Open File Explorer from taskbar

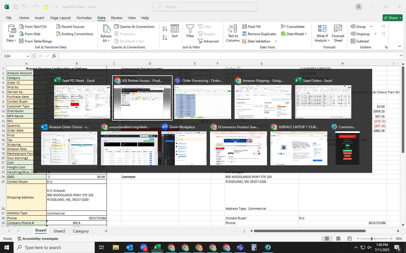click(116, 247)
